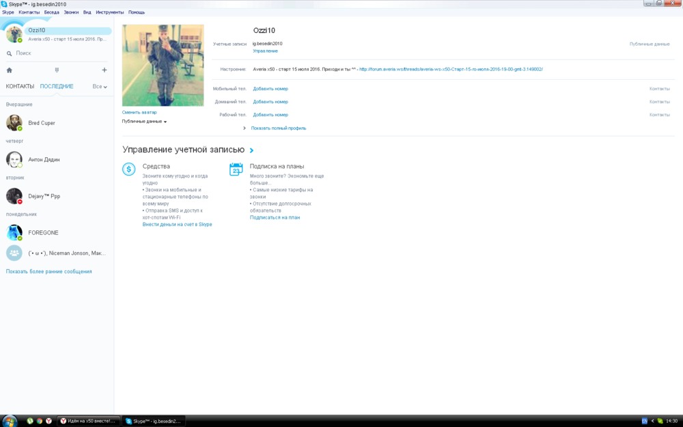This screenshot has height=427, width=683.
Task: Expand 'Управление учетной записью' arrow
Action: click(x=252, y=150)
